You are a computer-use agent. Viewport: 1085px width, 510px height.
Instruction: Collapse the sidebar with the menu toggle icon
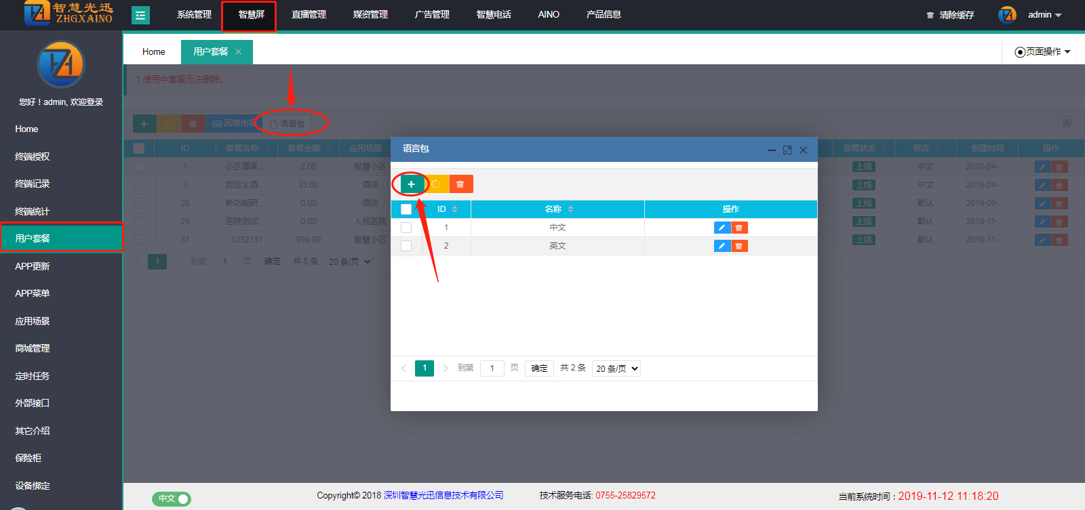click(x=140, y=15)
